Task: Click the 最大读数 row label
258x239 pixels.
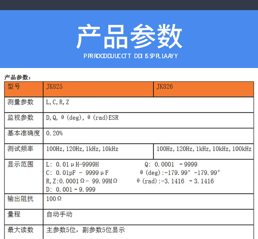Action: [x=20, y=230]
